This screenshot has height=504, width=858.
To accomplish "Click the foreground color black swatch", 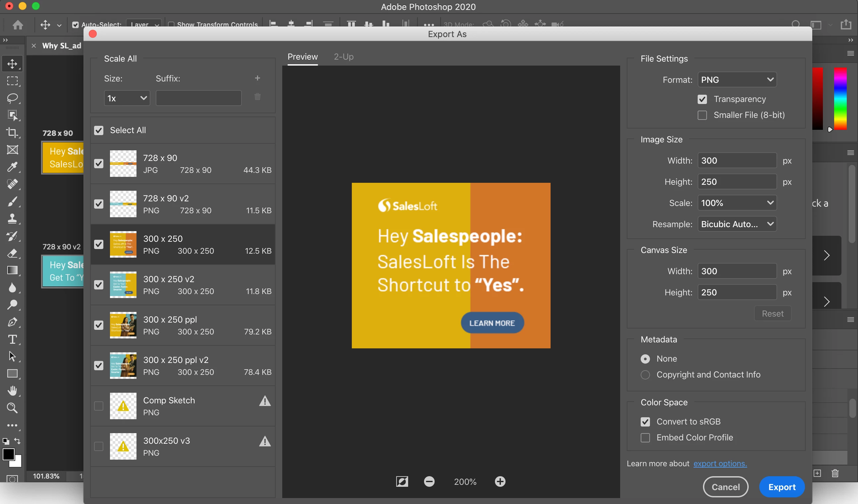I will [8, 454].
